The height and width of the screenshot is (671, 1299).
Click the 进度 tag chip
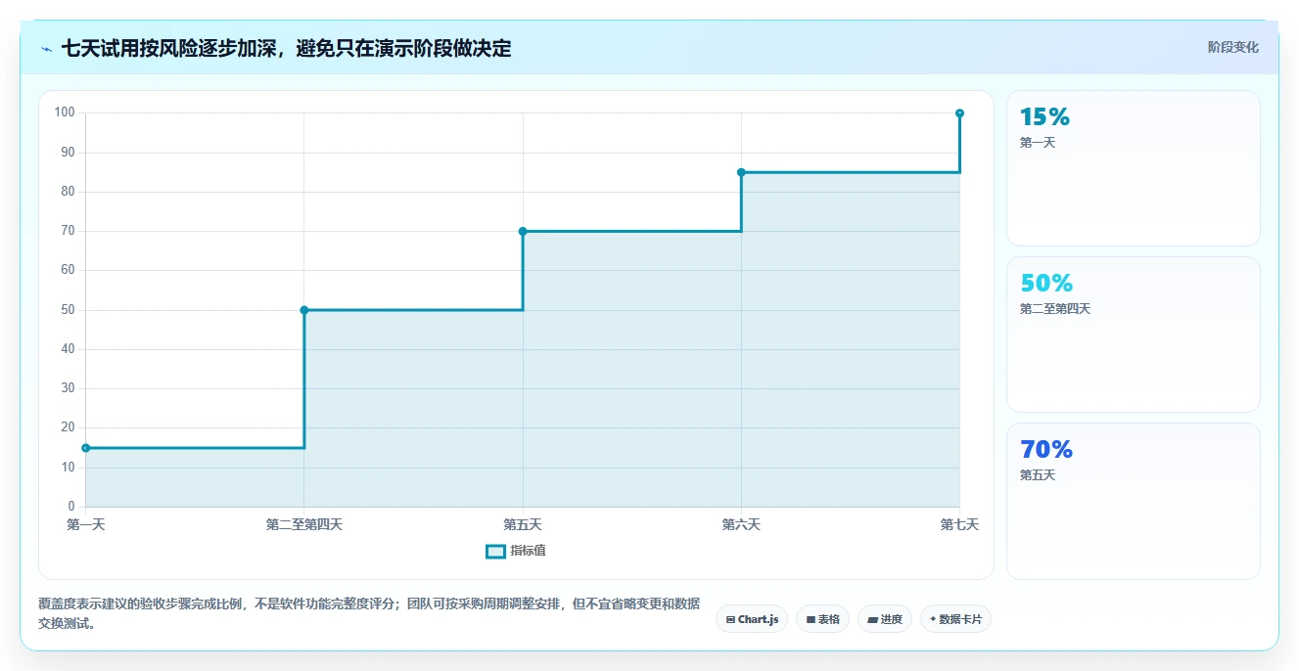click(x=885, y=619)
